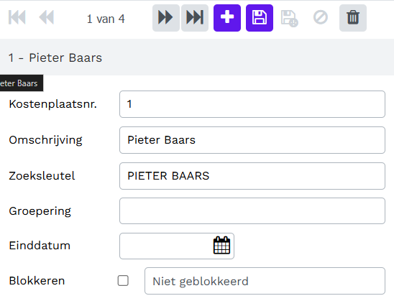Click the Kostenplaatsnr. input field

[x=252, y=104]
